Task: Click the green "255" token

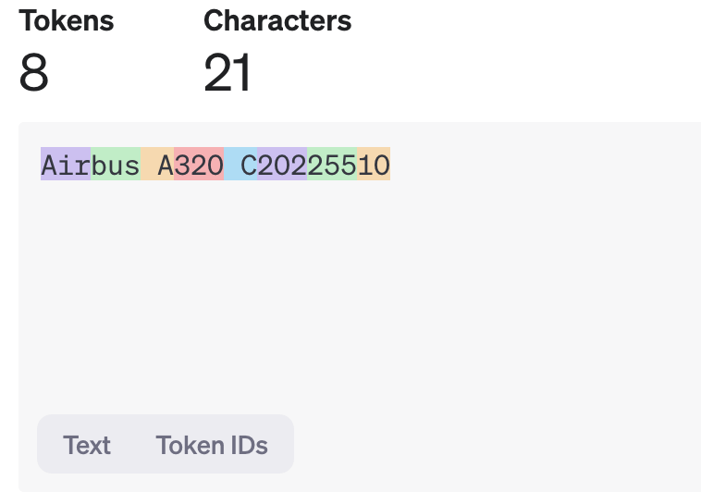Action: pyautogui.click(x=332, y=165)
